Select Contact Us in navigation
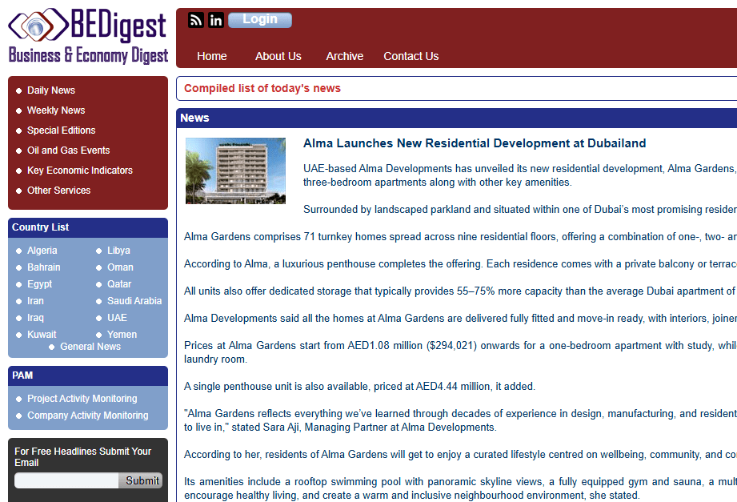Image resolution: width=737 pixels, height=502 pixels. click(411, 57)
